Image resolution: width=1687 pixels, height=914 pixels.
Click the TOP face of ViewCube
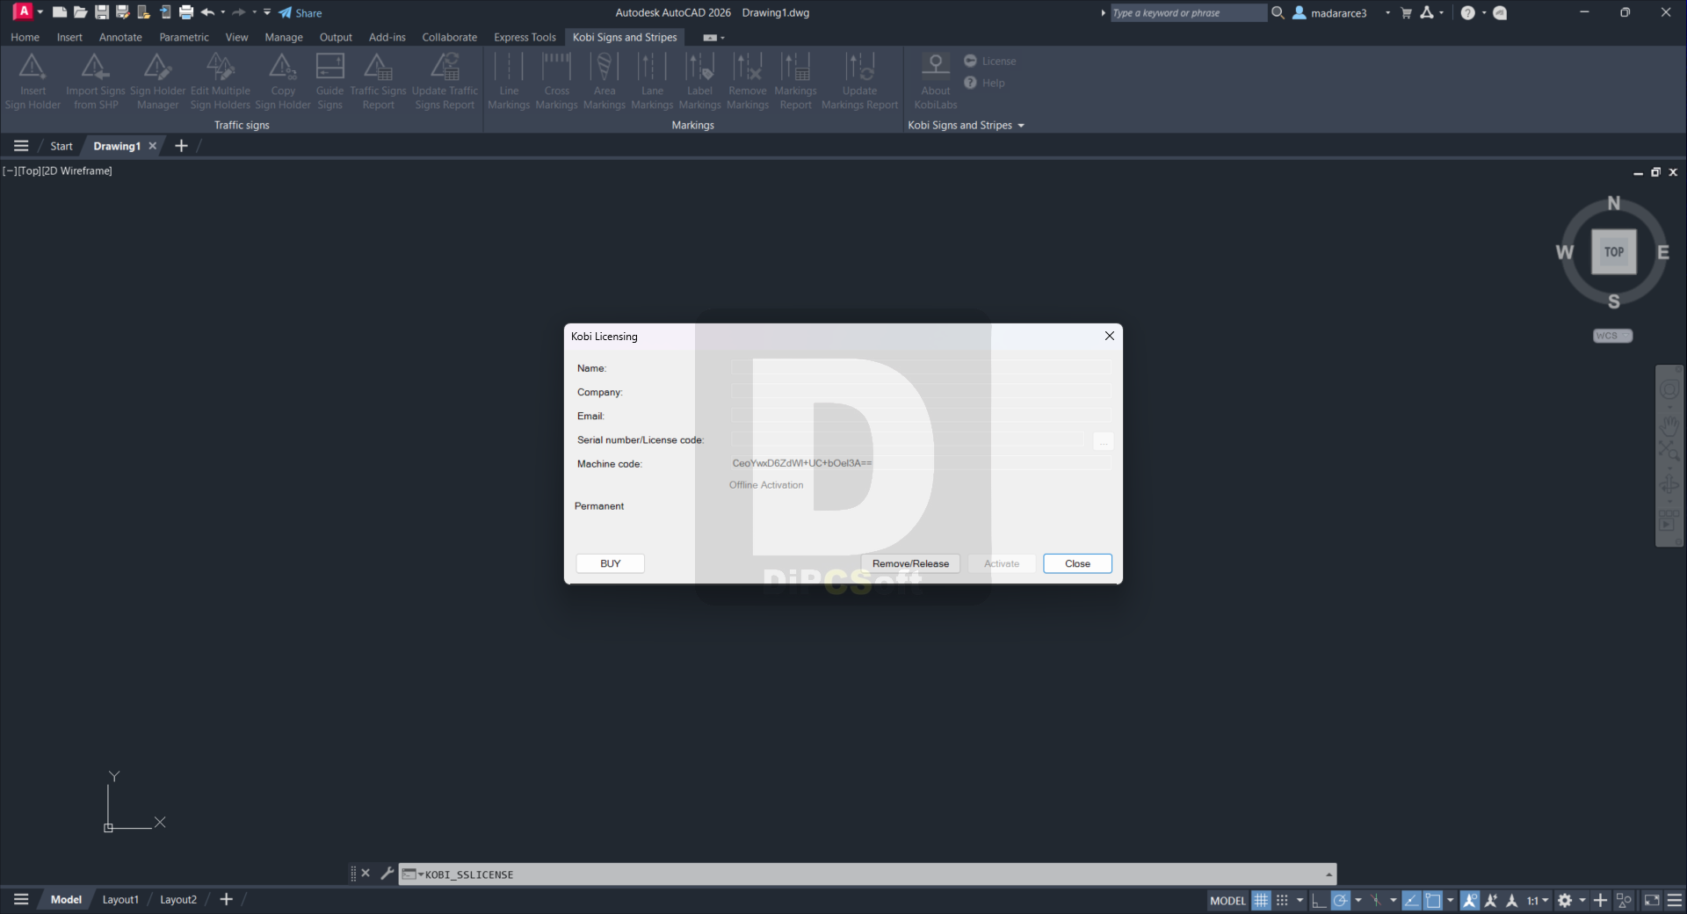(x=1614, y=251)
